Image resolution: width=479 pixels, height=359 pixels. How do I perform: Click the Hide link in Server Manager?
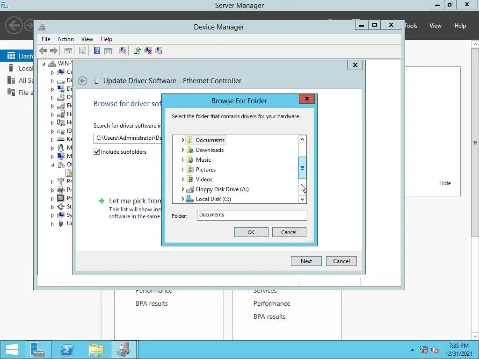(x=445, y=183)
